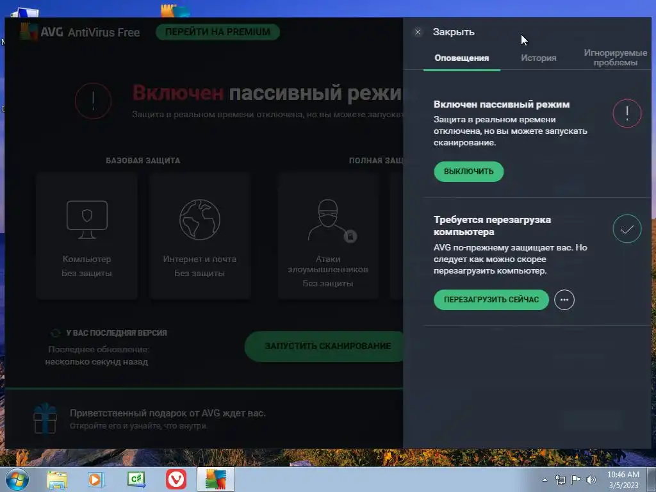Open the Атаки злоумышленников hacker tile

coord(328,236)
